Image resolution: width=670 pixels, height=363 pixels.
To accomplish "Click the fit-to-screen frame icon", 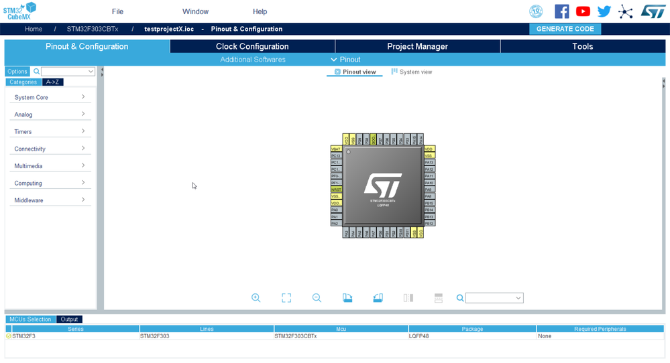I will 286,298.
